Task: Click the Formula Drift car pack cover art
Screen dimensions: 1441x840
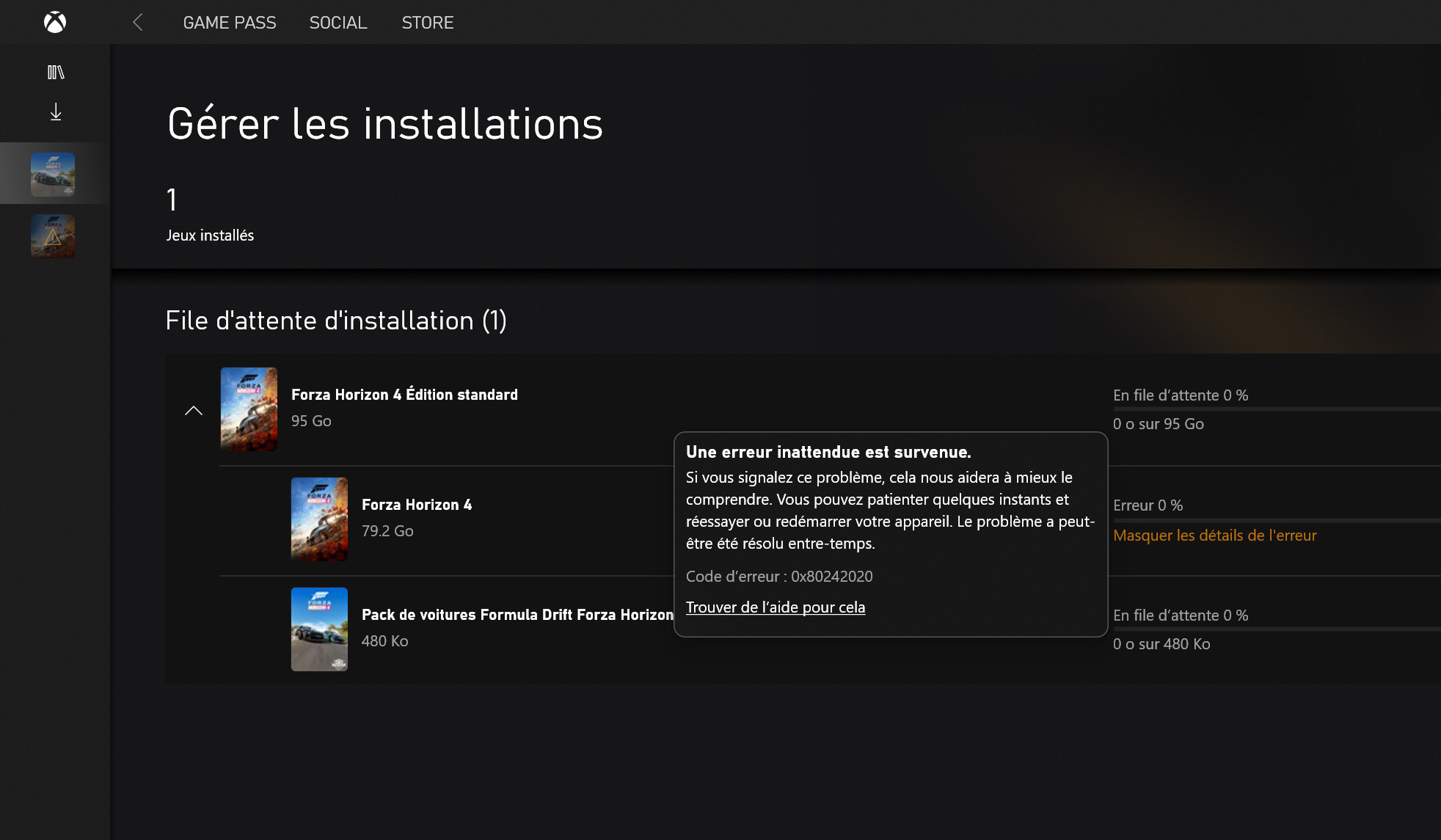Action: (x=320, y=629)
